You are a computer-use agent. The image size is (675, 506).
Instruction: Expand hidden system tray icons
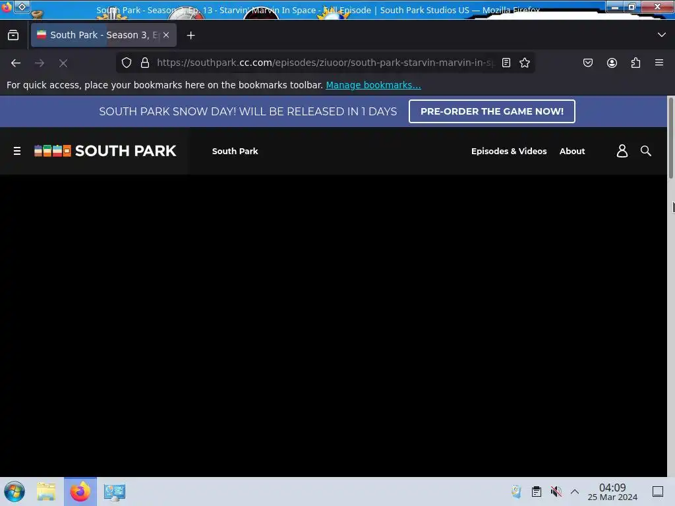pos(575,492)
